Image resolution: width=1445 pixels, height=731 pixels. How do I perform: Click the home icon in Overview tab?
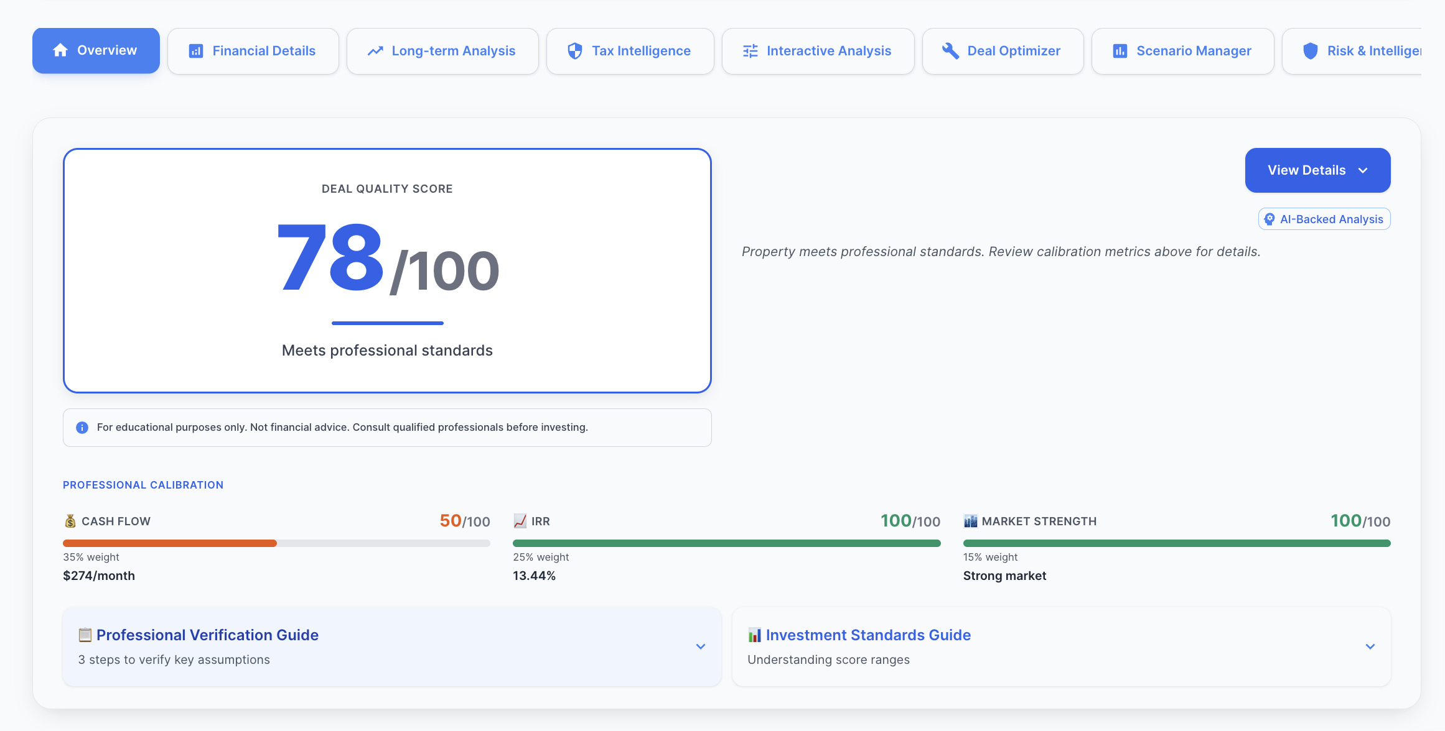[60, 50]
